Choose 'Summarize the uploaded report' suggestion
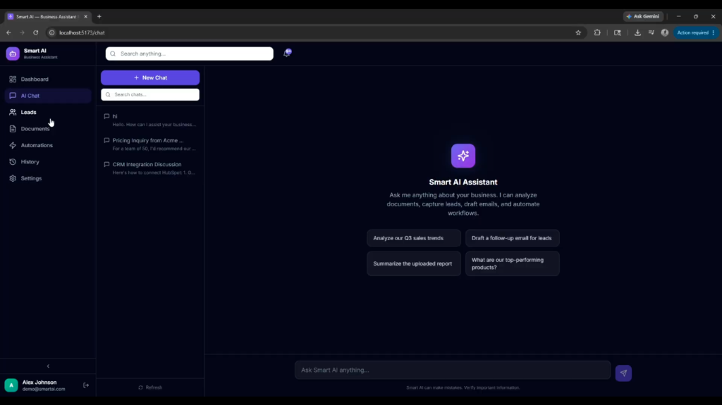 coord(413,263)
